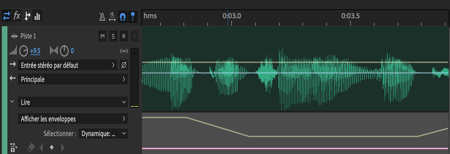Open the Sends view icon

[x=27, y=16]
